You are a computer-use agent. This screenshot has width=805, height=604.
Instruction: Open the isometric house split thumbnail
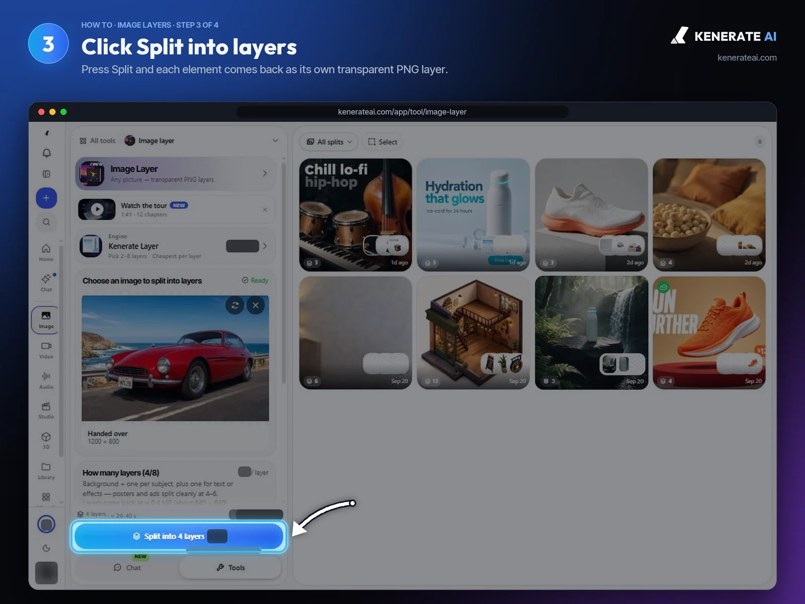pyautogui.click(x=473, y=333)
